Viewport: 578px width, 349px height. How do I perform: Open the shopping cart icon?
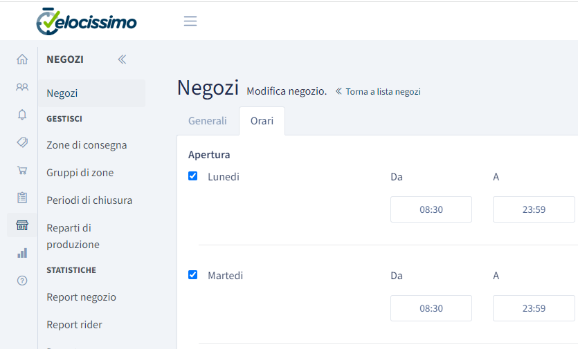[22, 170]
